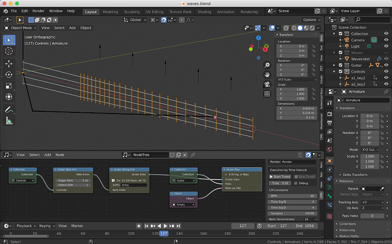Click the Z axis on navigation gizmo
Screen dimensions: 392x244
pos(258,37)
